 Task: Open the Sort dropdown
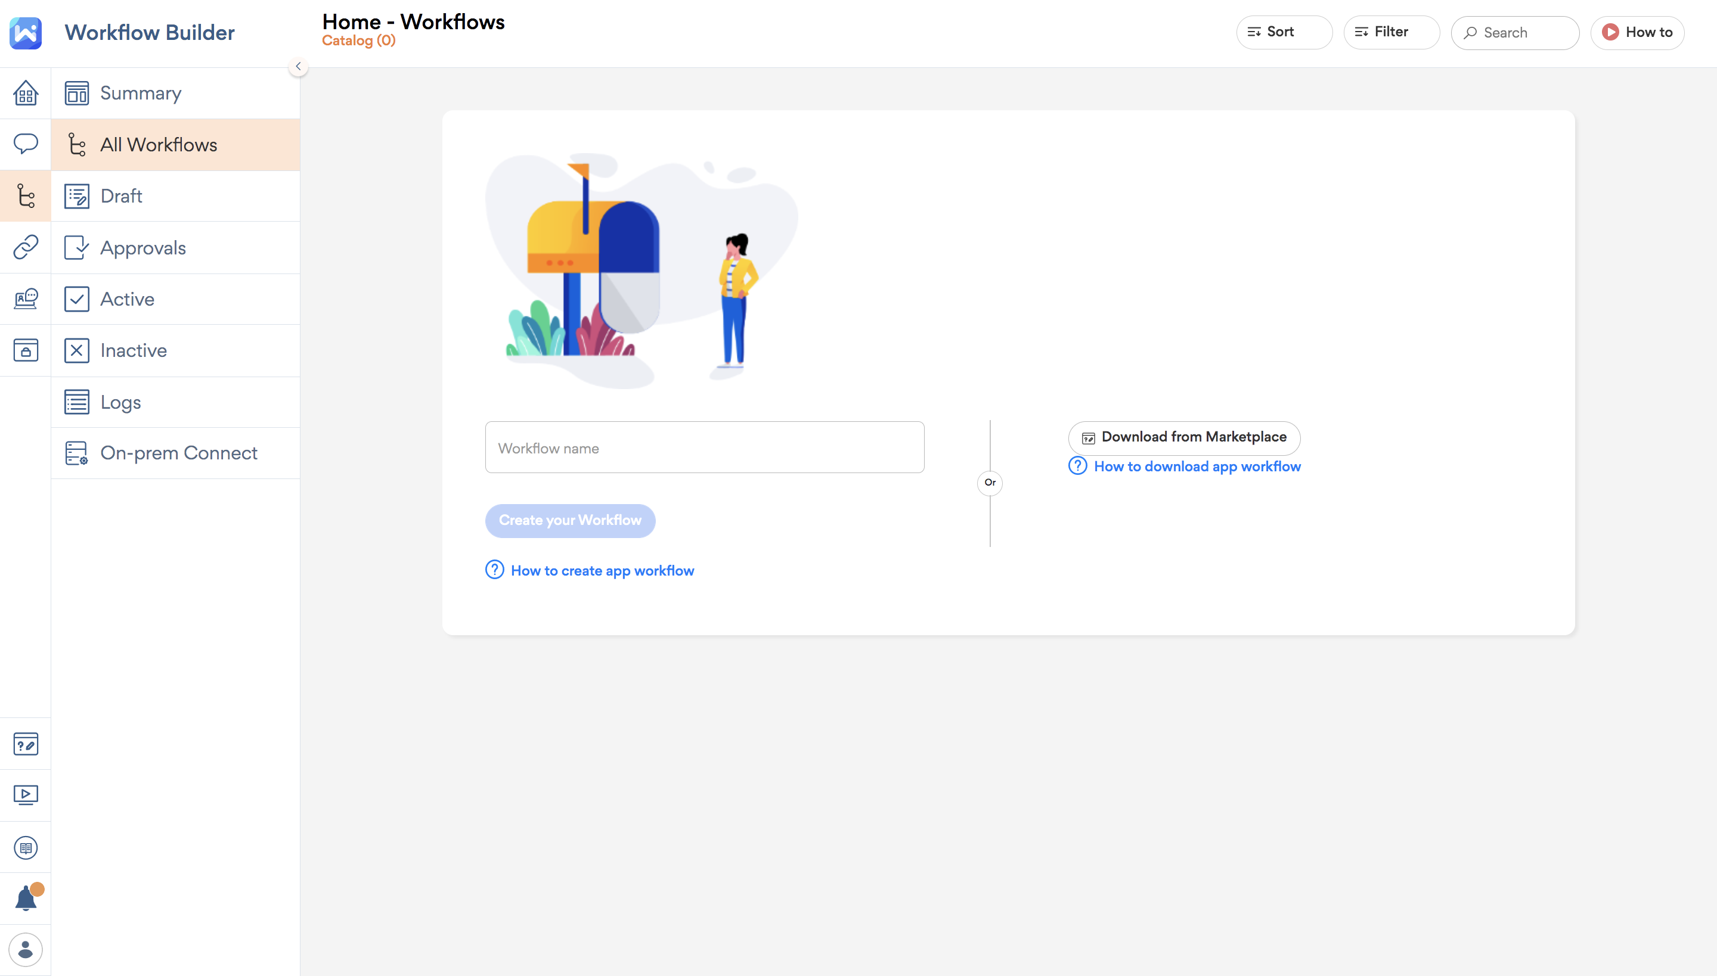[x=1284, y=32]
